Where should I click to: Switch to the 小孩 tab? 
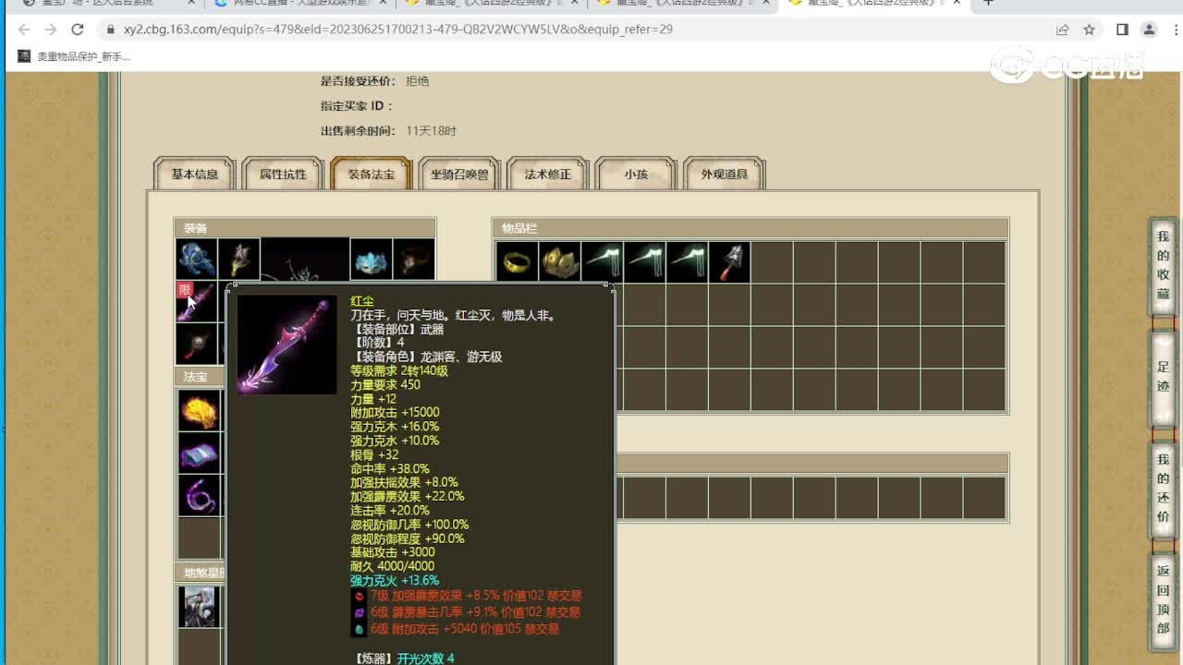pos(636,174)
